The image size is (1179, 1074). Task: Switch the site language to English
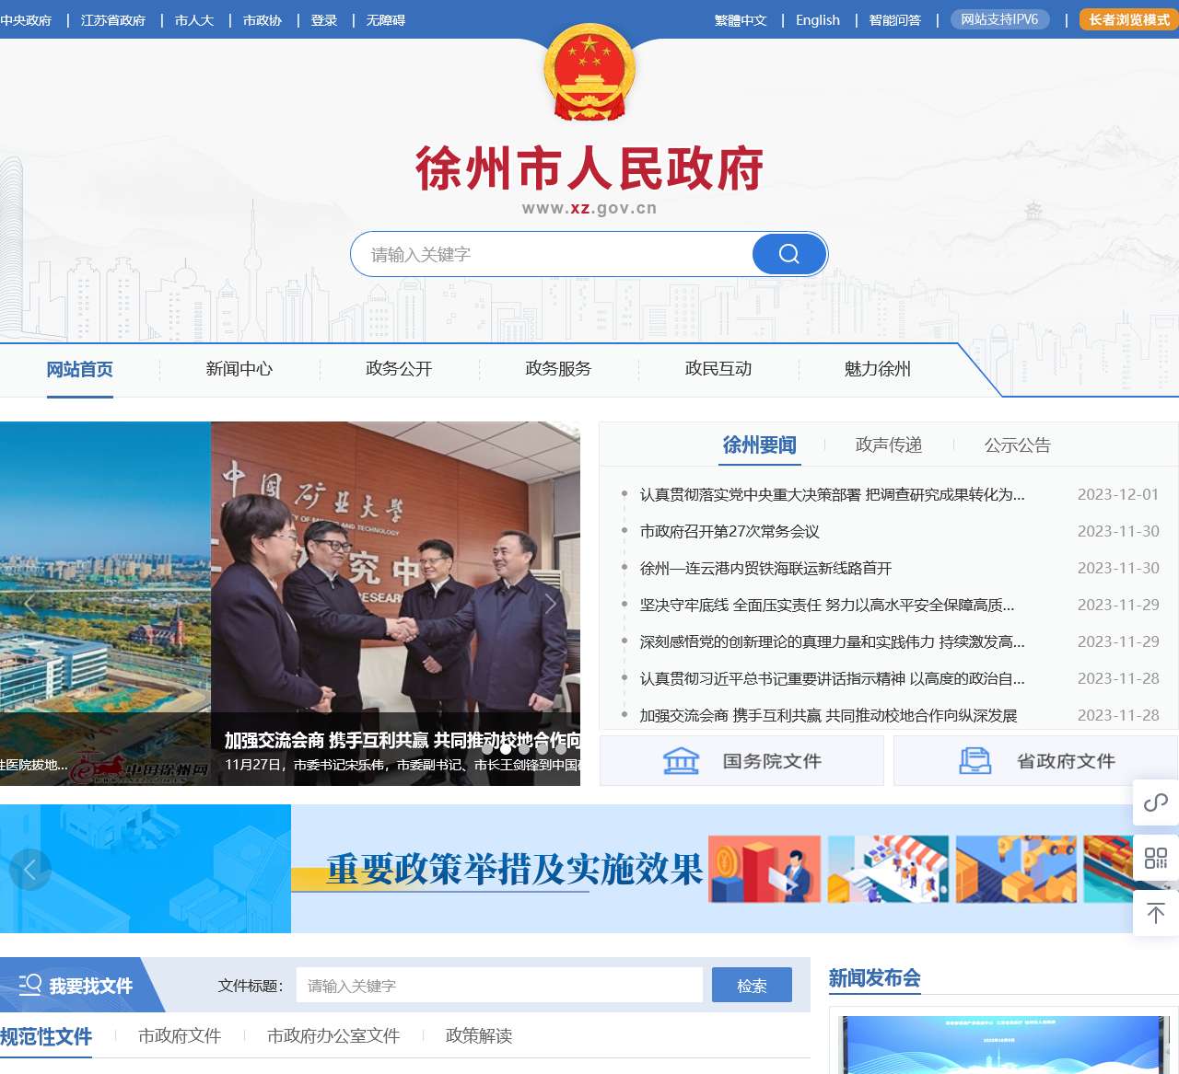coord(818,19)
